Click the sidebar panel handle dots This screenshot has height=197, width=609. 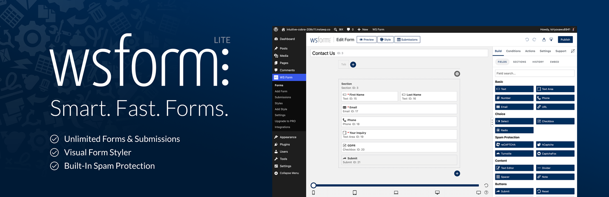coord(492,123)
